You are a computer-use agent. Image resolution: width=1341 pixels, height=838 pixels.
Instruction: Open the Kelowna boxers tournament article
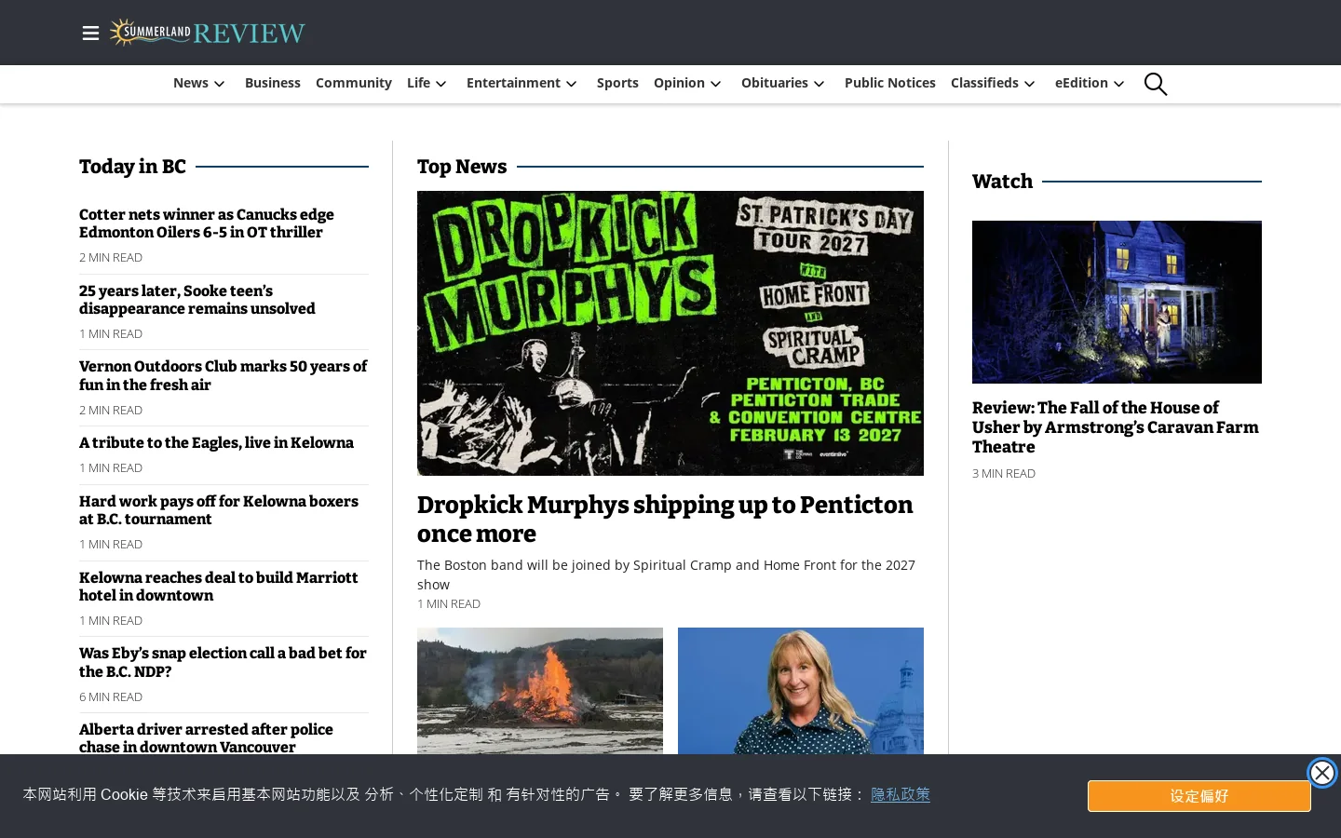(x=219, y=510)
